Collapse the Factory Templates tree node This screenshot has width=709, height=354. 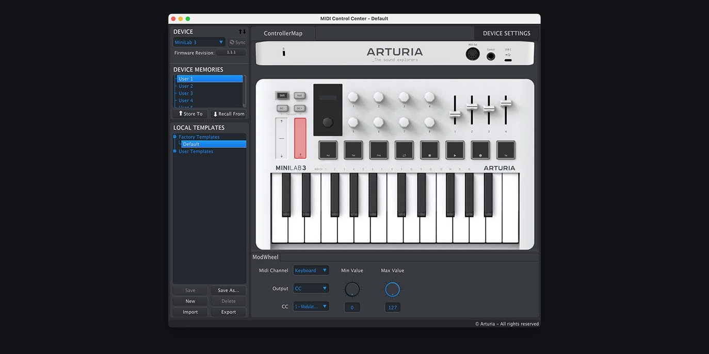click(x=175, y=137)
